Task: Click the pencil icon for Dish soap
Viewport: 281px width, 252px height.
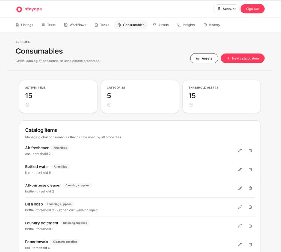Action: tap(240, 207)
